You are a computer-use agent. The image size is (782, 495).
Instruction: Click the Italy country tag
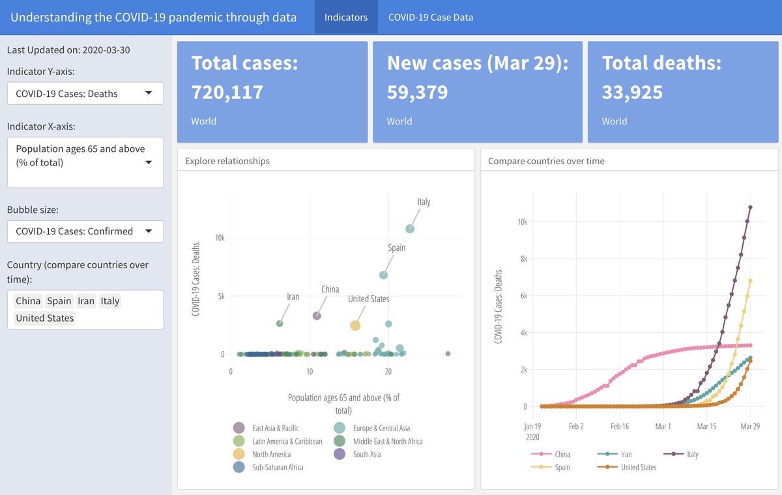point(110,301)
